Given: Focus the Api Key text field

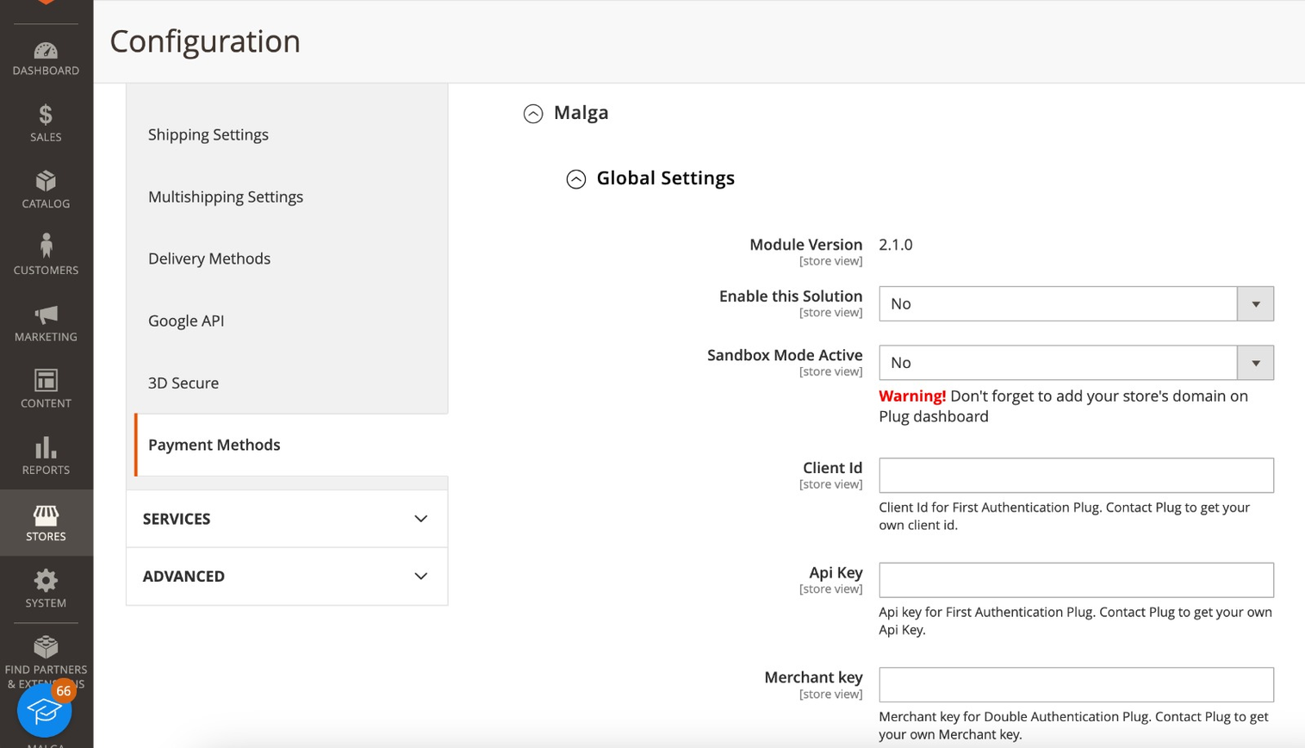Looking at the screenshot, I should (x=1076, y=580).
